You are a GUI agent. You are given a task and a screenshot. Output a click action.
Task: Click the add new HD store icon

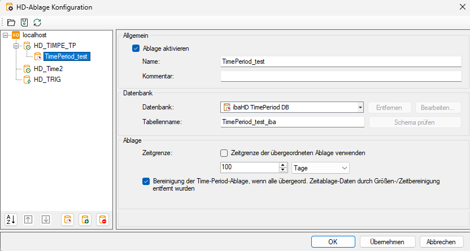[85, 219]
